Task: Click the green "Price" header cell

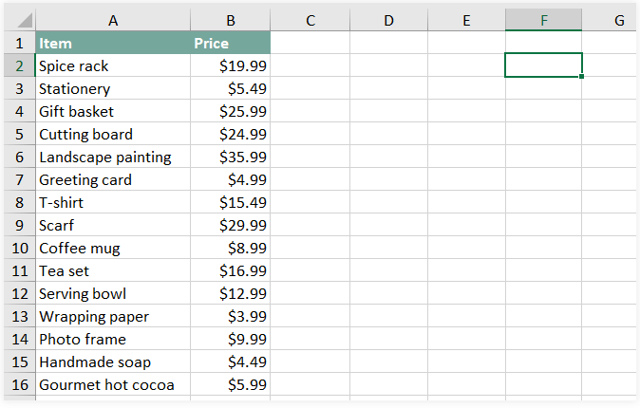Action: tap(230, 43)
